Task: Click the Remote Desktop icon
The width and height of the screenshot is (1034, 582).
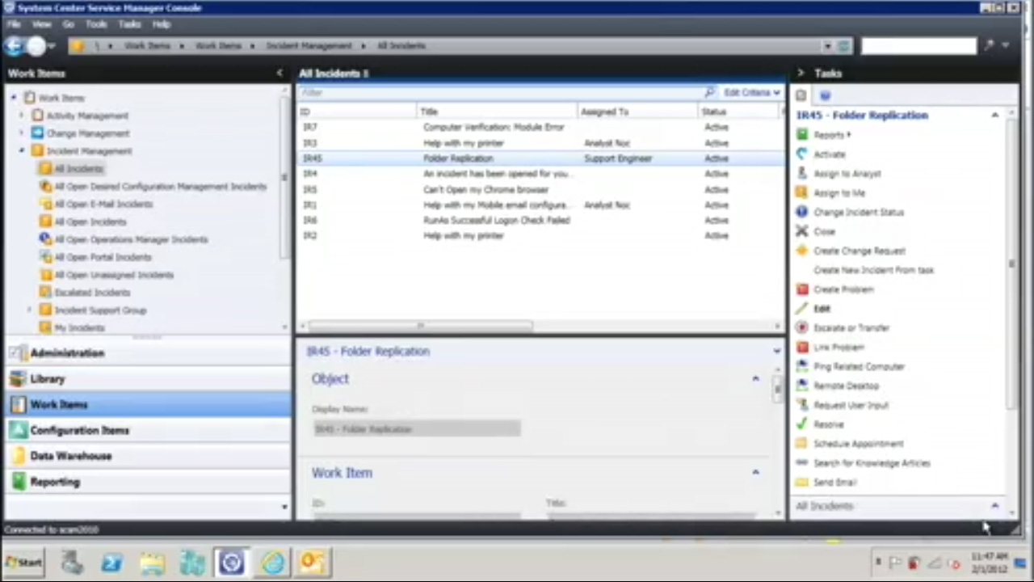Action: pos(801,386)
